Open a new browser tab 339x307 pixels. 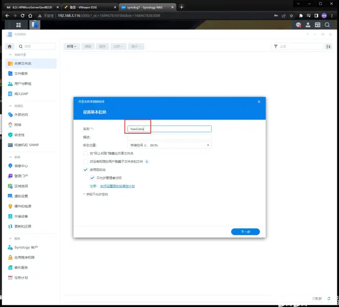[x=181, y=7]
